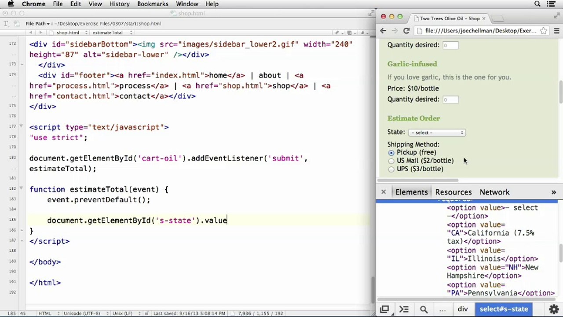
Task: Select the div breadcrumb in DevTools
Action: pyautogui.click(x=462, y=310)
